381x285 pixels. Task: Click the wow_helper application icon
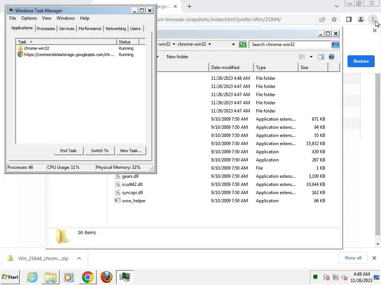click(x=118, y=200)
